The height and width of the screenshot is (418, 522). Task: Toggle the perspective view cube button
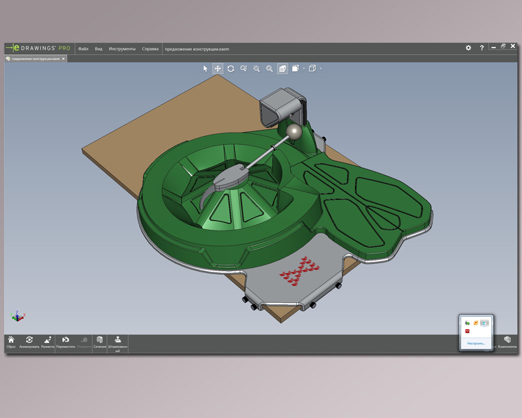click(283, 69)
